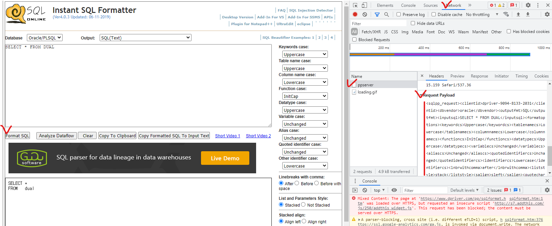
Task: Open console drawer three-dot menu
Action: (355, 181)
